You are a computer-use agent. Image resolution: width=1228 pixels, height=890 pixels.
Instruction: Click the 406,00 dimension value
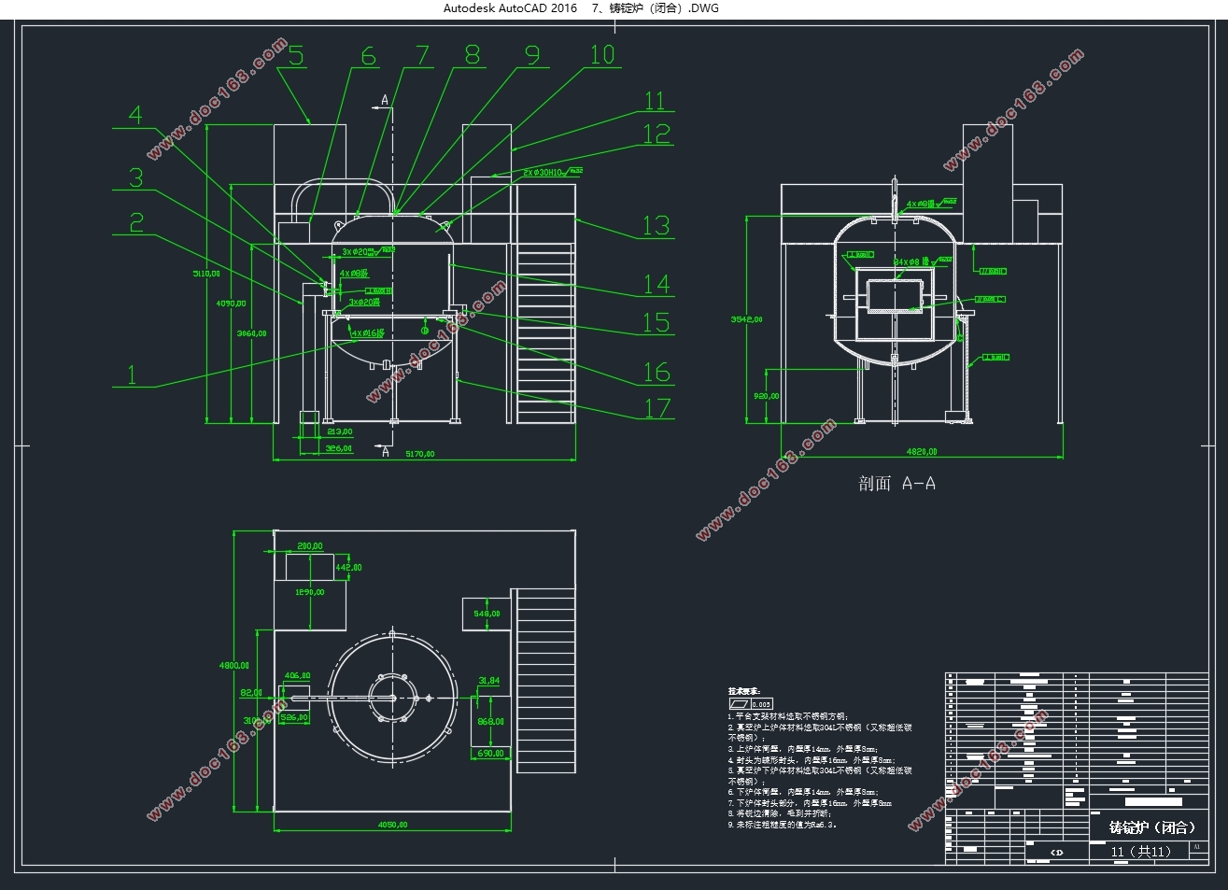click(x=297, y=676)
